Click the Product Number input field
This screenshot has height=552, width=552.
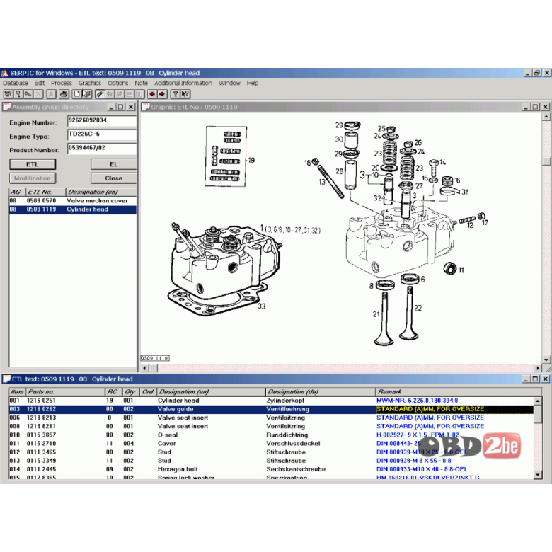point(102,148)
